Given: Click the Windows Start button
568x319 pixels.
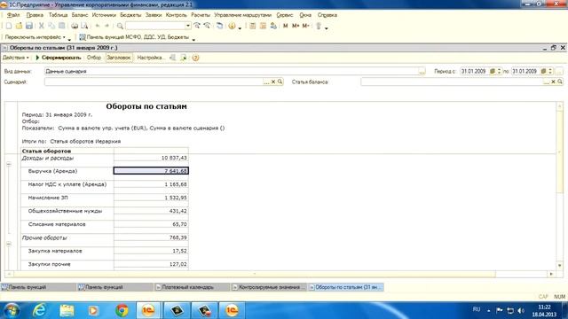Looking at the screenshot, I should pos(12,310).
